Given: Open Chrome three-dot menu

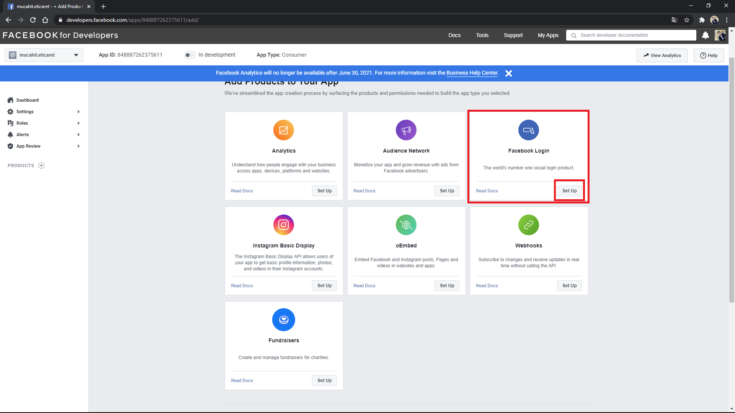Looking at the screenshot, I should 727,20.
